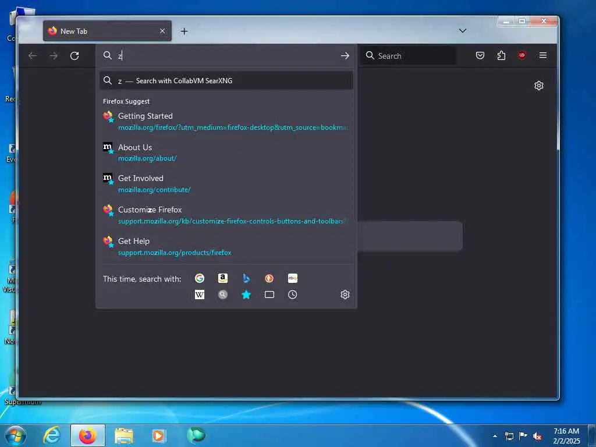Open the Pocket save icon
The height and width of the screenshot is (447, 596).
480,55
